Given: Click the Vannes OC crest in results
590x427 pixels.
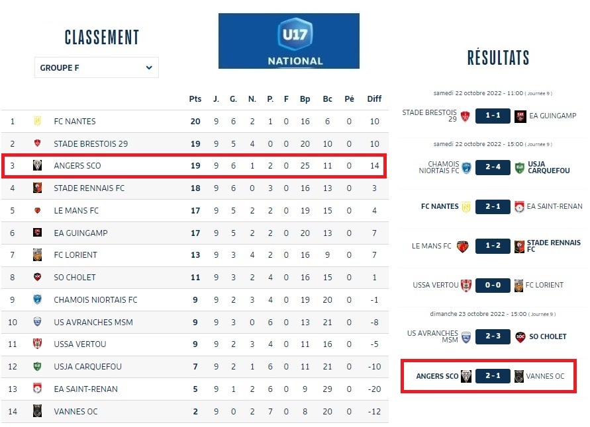Looking at the screenshot, I should 520,376.
